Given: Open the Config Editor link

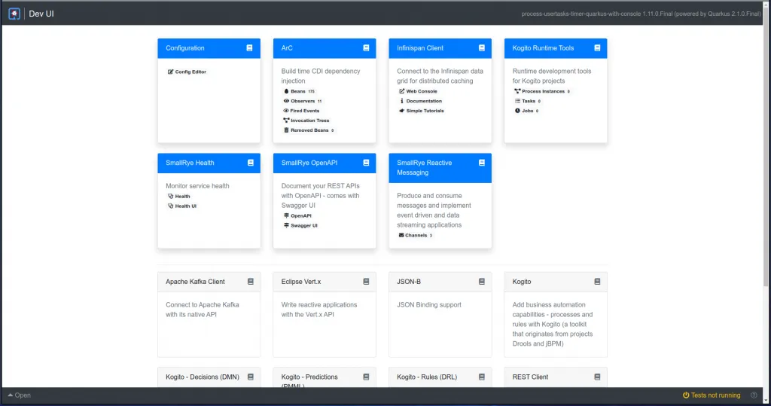Looking at the screenshot, I should (187, 72).
